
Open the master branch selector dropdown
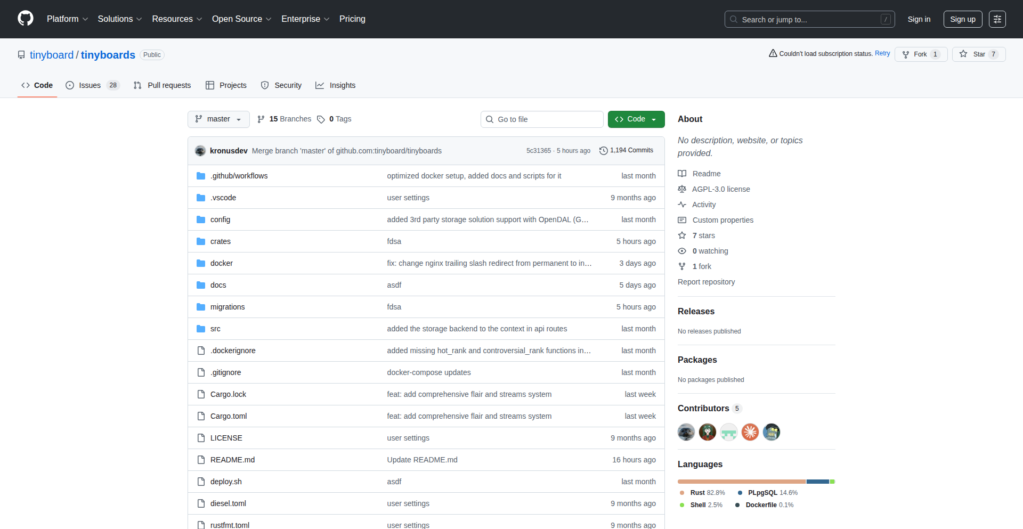[218, 119]
